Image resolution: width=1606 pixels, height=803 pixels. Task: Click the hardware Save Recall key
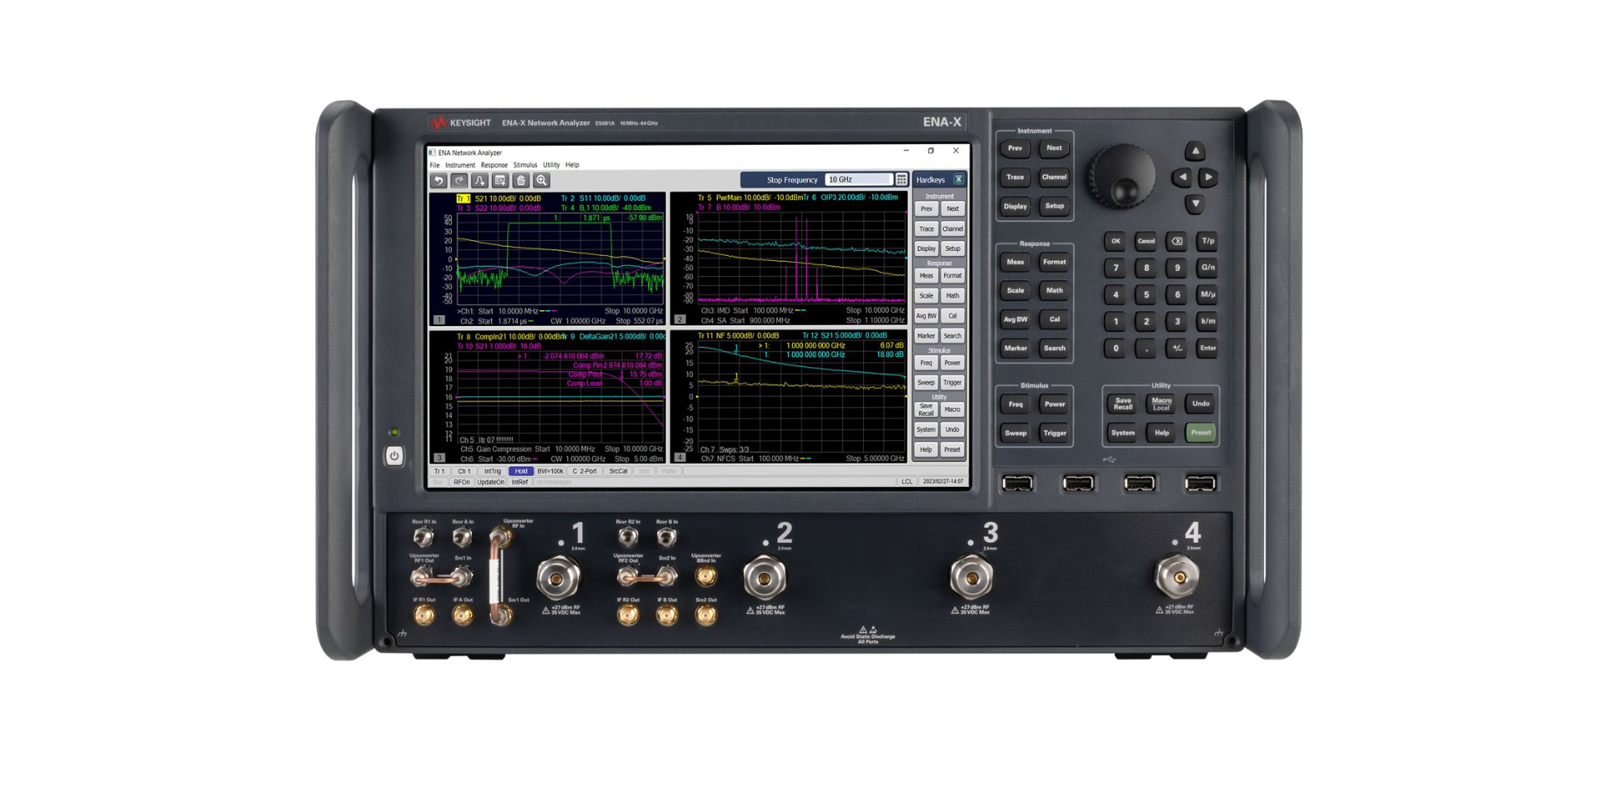point(1123,403)
